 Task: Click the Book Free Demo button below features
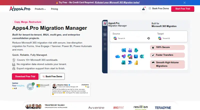(52, 76)
